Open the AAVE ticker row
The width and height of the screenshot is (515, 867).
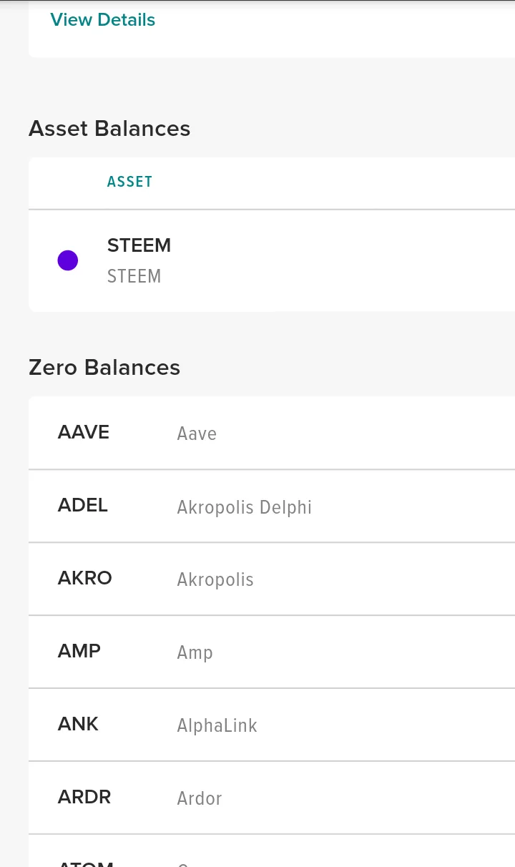point(272,433)
